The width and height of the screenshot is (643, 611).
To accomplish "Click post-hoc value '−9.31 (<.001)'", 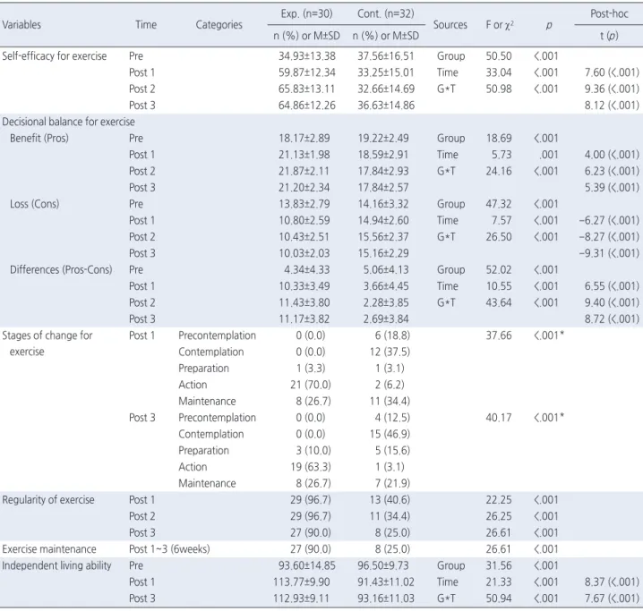I will click(x=609, y=253).
